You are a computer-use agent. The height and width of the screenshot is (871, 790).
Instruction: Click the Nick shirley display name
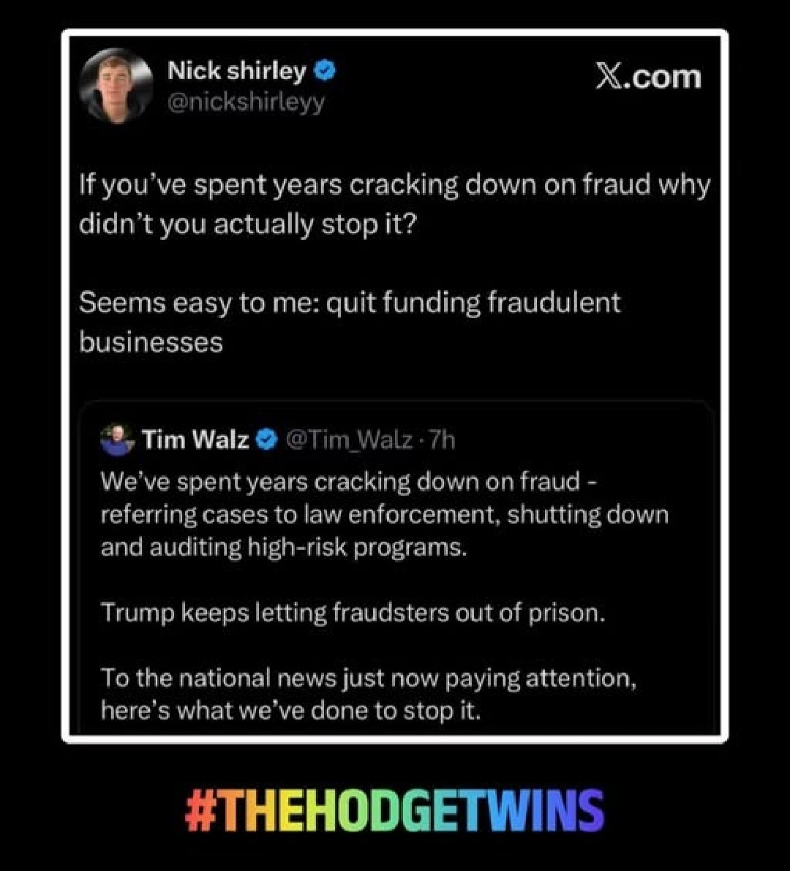237,71
